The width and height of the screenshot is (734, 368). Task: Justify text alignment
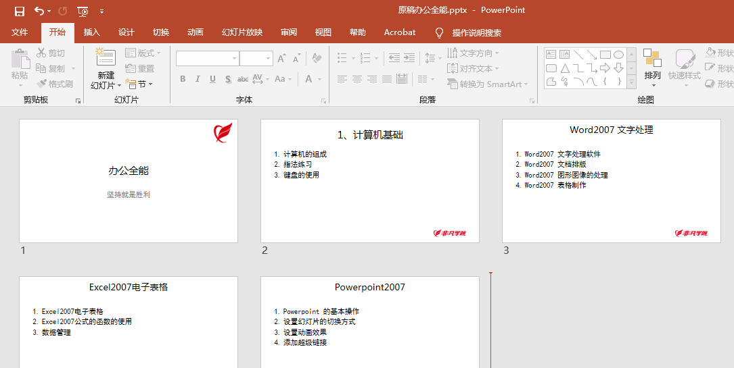click(387, 79)
